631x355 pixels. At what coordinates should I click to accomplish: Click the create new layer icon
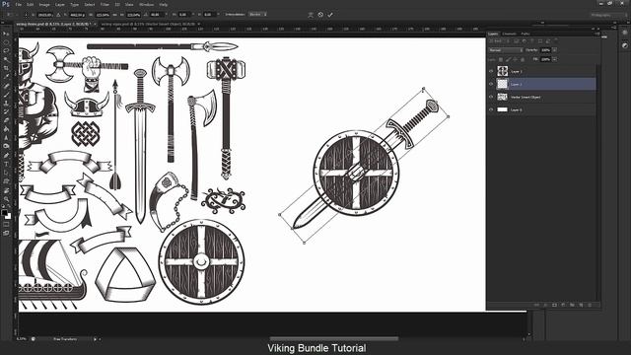(581, 305)
